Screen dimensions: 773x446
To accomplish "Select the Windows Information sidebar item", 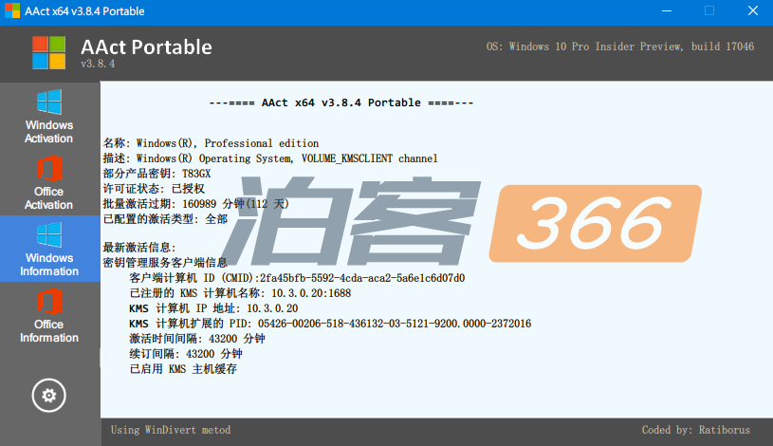I will [49, 249].
